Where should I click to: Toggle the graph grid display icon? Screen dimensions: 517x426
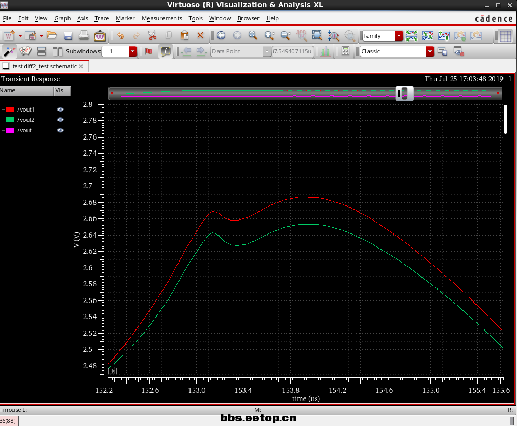pyautogui.click(x=506, y=36)
